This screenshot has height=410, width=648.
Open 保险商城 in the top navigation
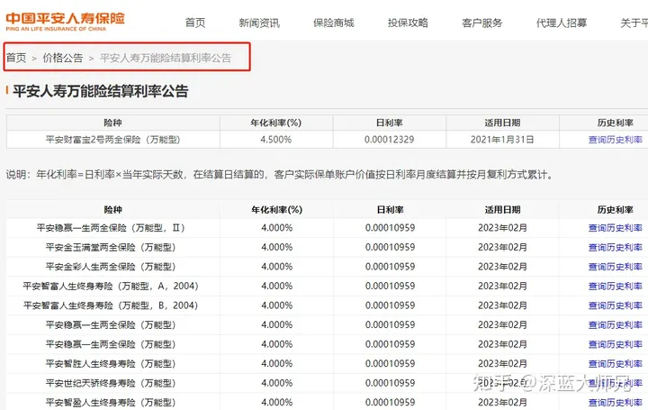(333, 23)
